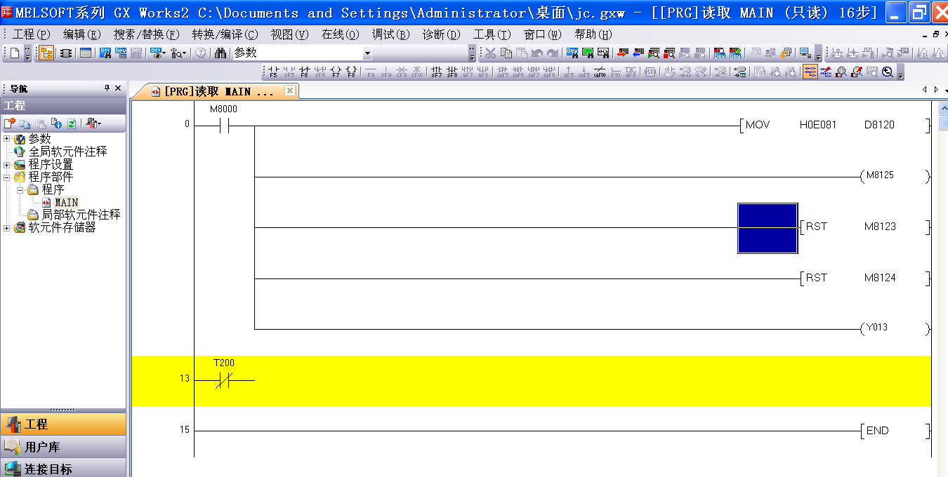948x477 pixels.
Task: Click the write to PLC red arrow icon
Action: 623,53
